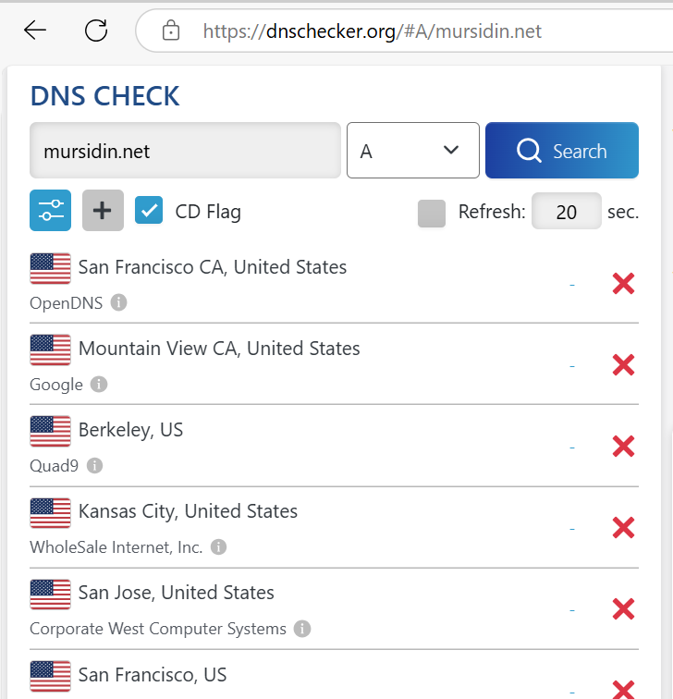The width and height of the screenshot is (673, 699).
Task: Open info for WholeSale Internet, Inc.
Action: 218,546
